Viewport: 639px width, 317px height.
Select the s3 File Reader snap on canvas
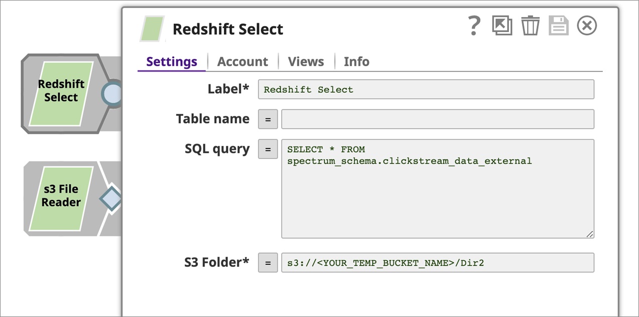pos(61,199)
